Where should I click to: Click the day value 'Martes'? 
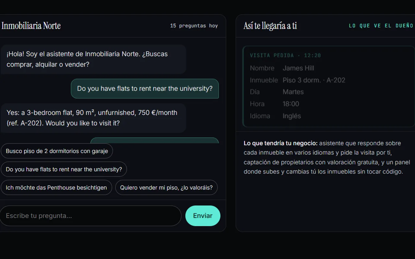[x=293, y=92]
